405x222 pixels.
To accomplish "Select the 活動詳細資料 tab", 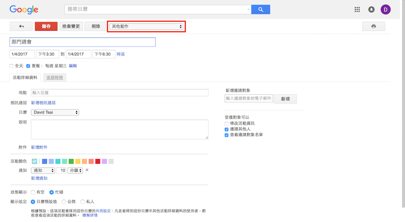I will [x=25, y=78].
